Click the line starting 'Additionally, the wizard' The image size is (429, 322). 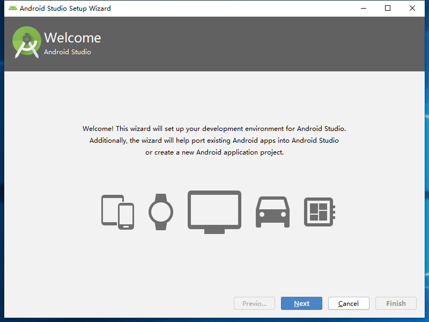[214, 141]
